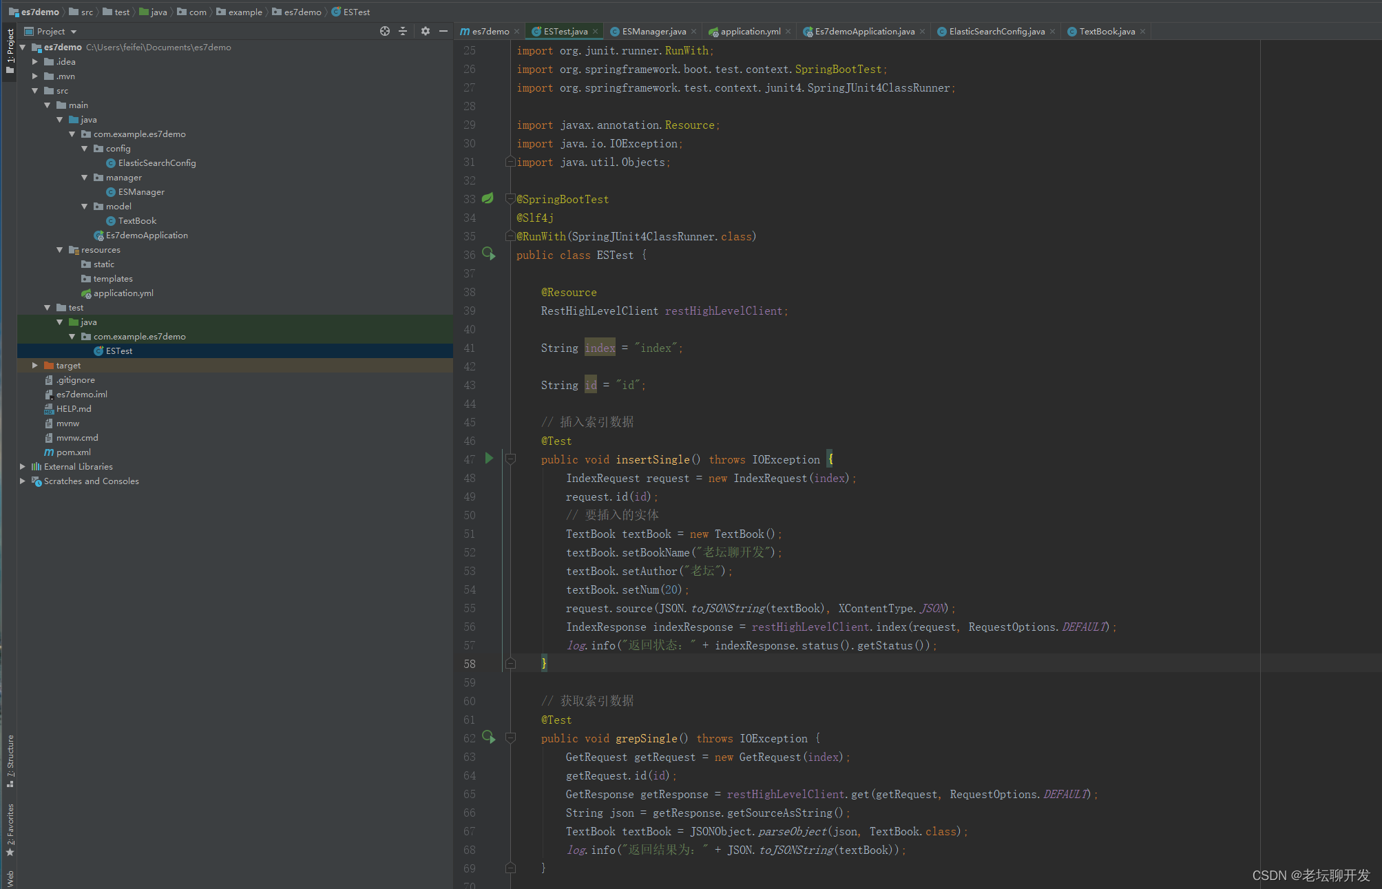Switch to the TextBook.java tab
Viewport: 1382px width, 889px height.
coord(1107,32)
